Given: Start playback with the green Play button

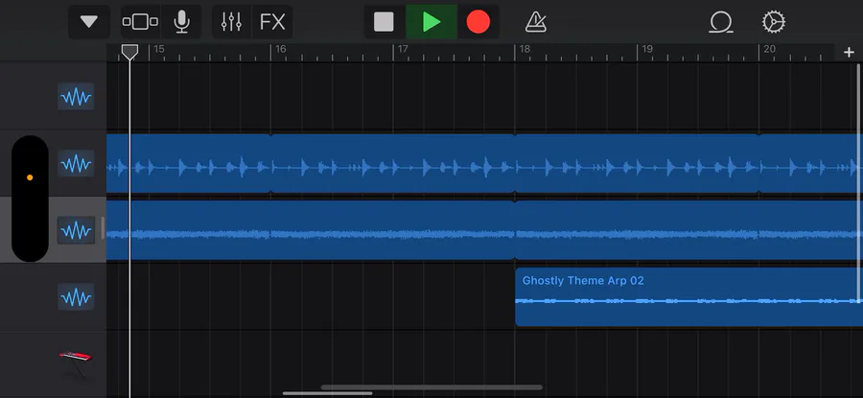Looking at the screenshot, I should pos(431,22).
